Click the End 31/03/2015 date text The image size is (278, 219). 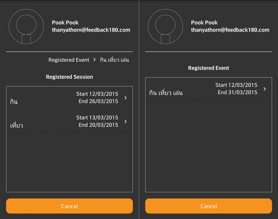click(237, 92)
